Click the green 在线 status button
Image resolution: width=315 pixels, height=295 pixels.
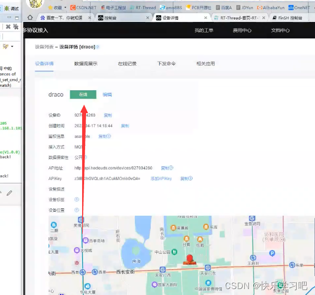(83, 95)
